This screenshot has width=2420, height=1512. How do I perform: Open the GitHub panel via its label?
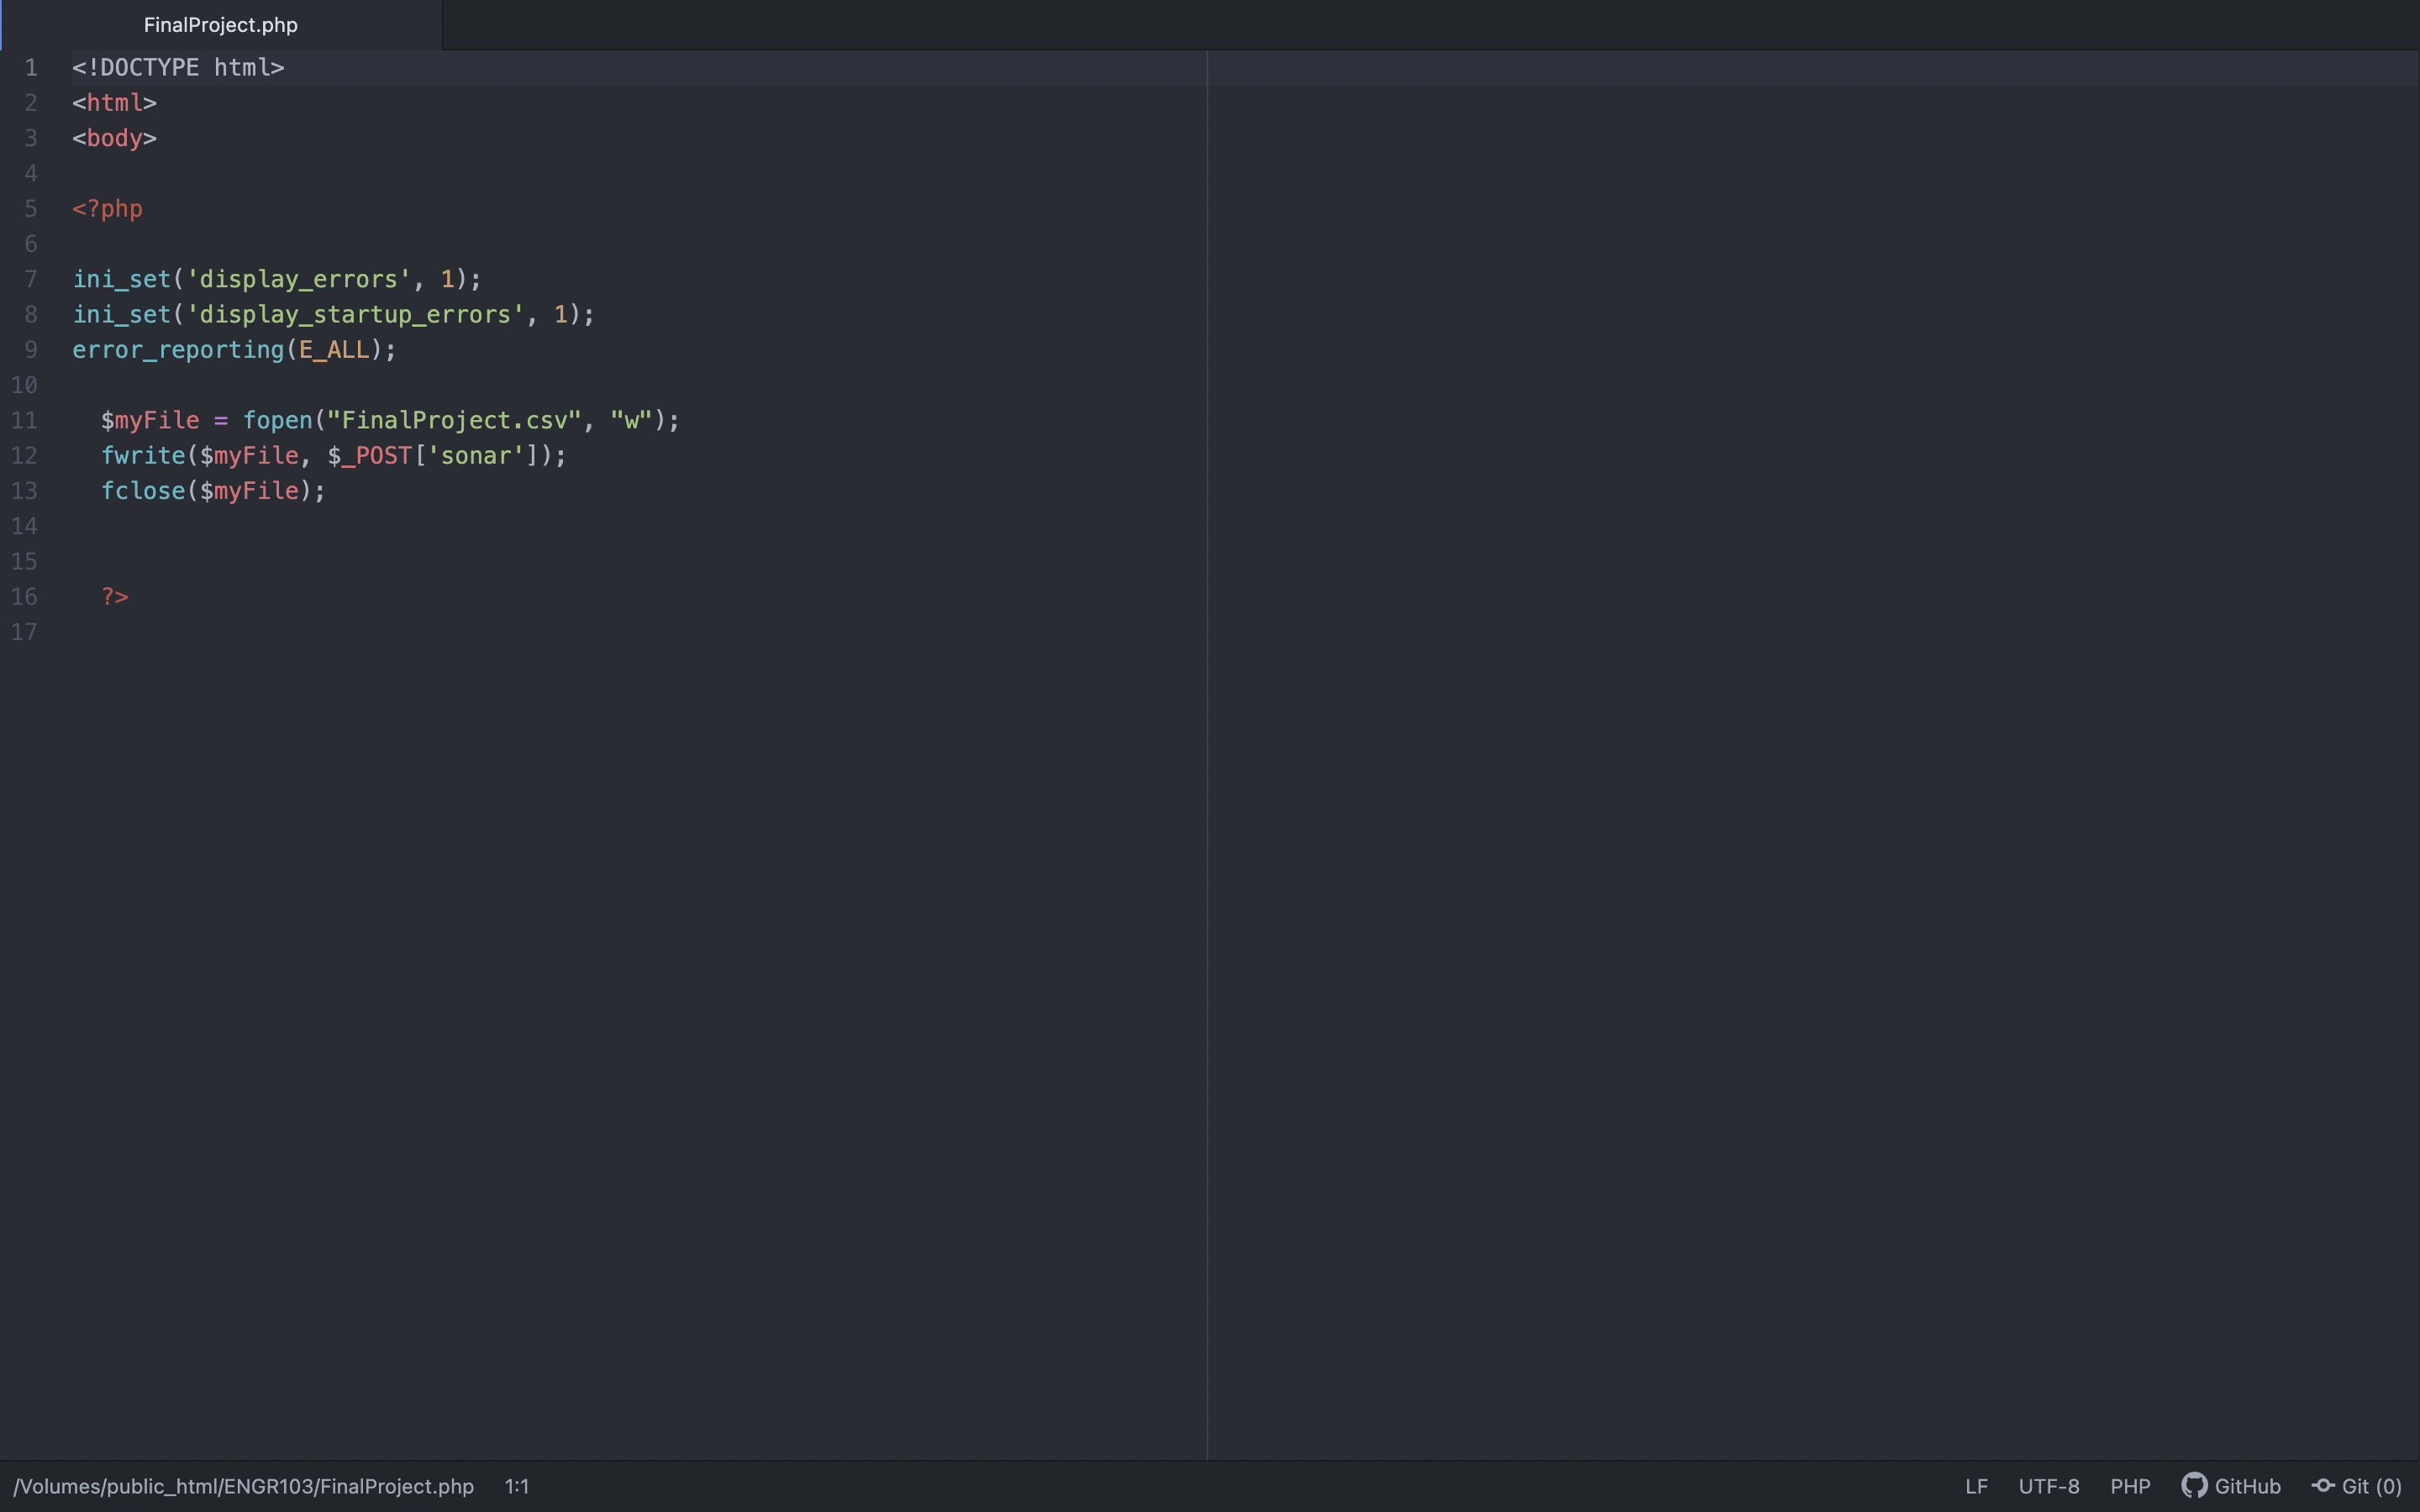(x=2247, y=1486)
